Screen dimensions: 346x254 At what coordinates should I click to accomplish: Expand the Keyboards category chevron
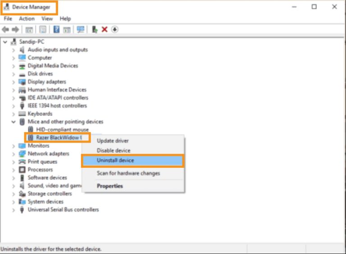[x=14, y=114]
